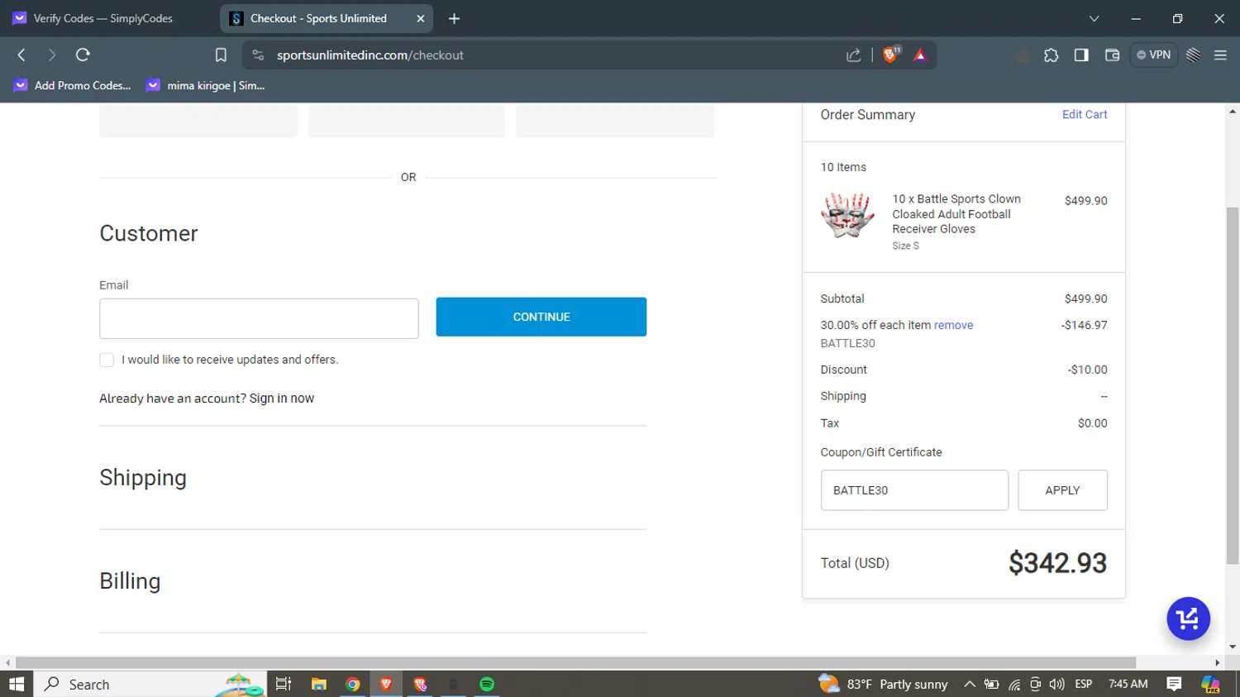1240x697 pixels.
Task: Click the battery icon in system tray
Action: pos(992,684)
